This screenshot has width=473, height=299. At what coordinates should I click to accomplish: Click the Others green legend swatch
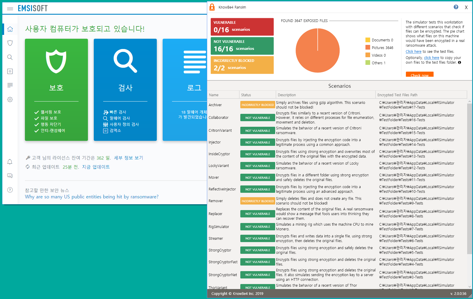point(368,62)
